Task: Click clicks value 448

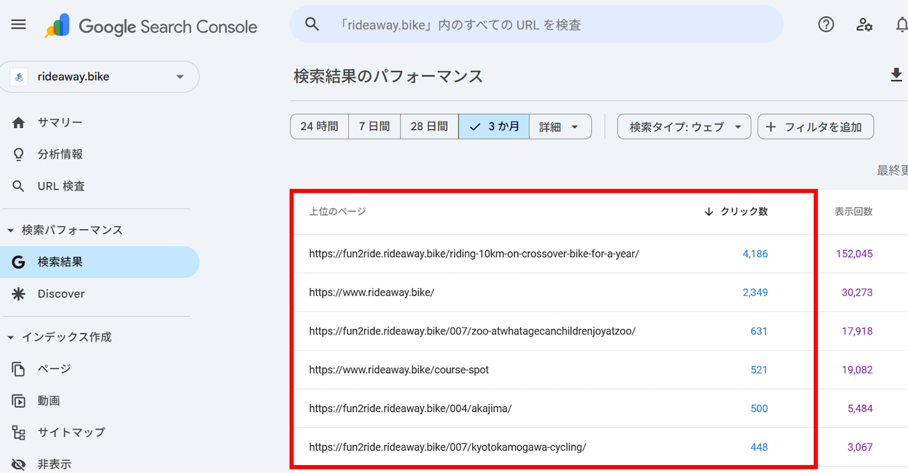Action: [759, 447]
